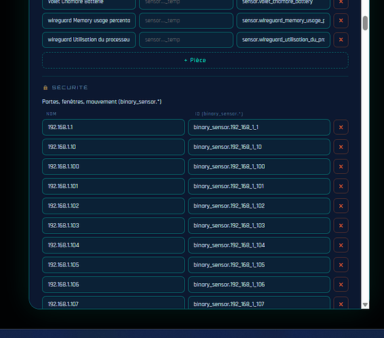The image size is (384, 338).
Task: Click the wireguard Memory usage name field
Action: click(89, 20)
